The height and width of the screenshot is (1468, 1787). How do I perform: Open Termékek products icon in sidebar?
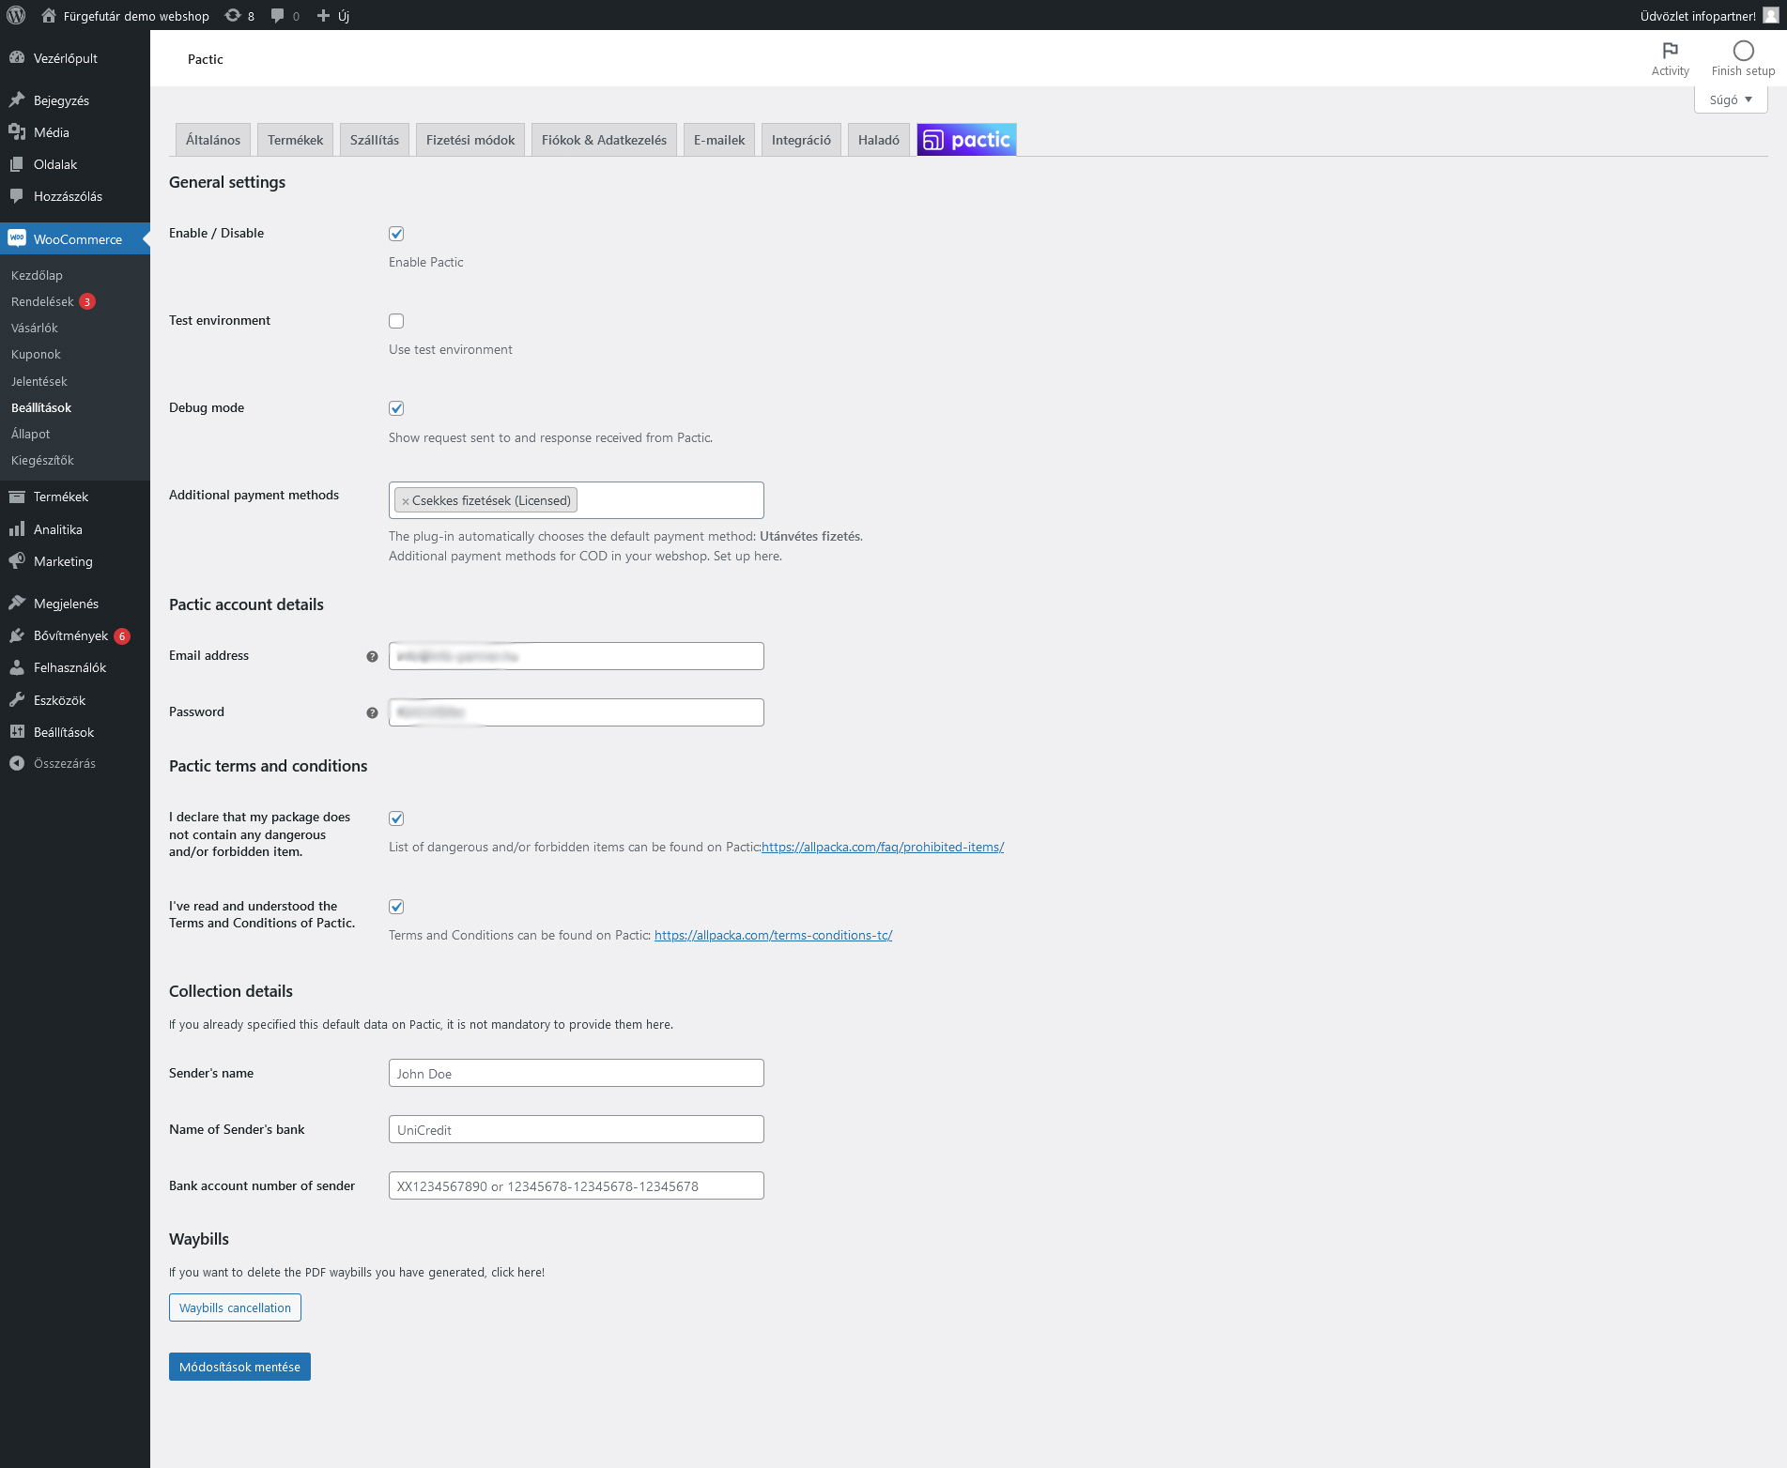point(17,497)
